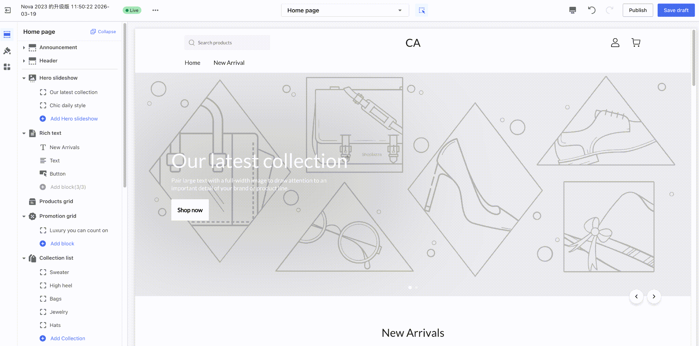Image resolution: width=699 pixels, height=346 pixels.
Task: Open the Home page template dropdown
Action: point(345,10)
